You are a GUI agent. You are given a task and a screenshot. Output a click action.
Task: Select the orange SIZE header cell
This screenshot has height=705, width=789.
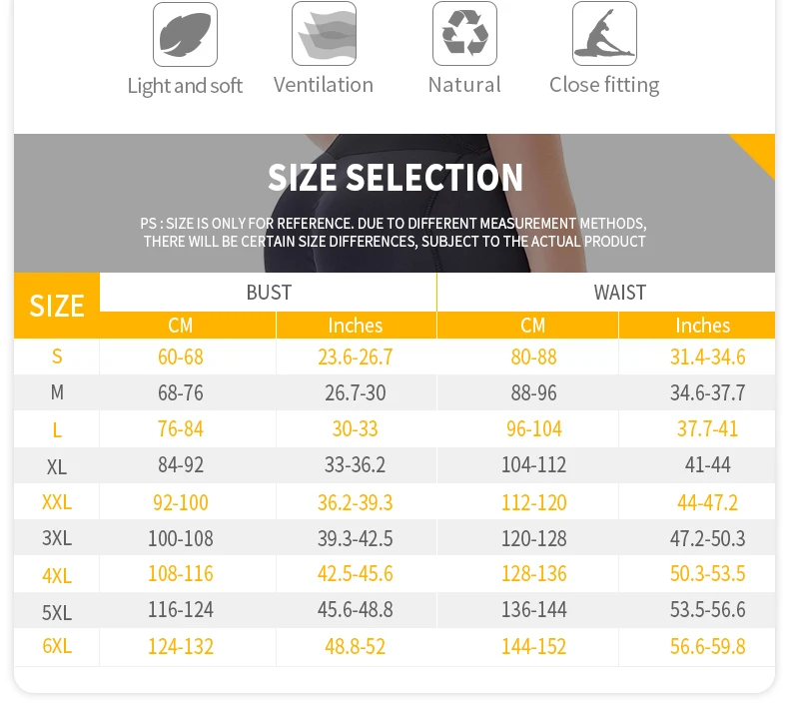coord(57,306)
